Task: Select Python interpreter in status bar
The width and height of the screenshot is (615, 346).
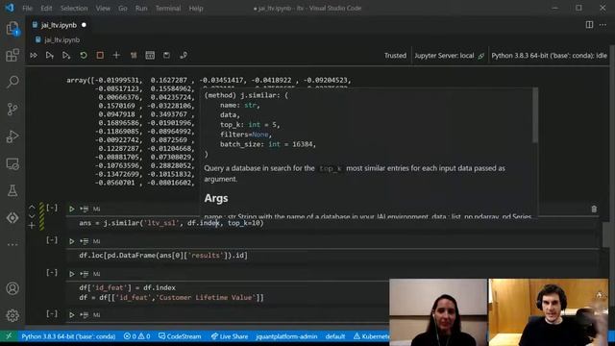Action: pos(68,336)
